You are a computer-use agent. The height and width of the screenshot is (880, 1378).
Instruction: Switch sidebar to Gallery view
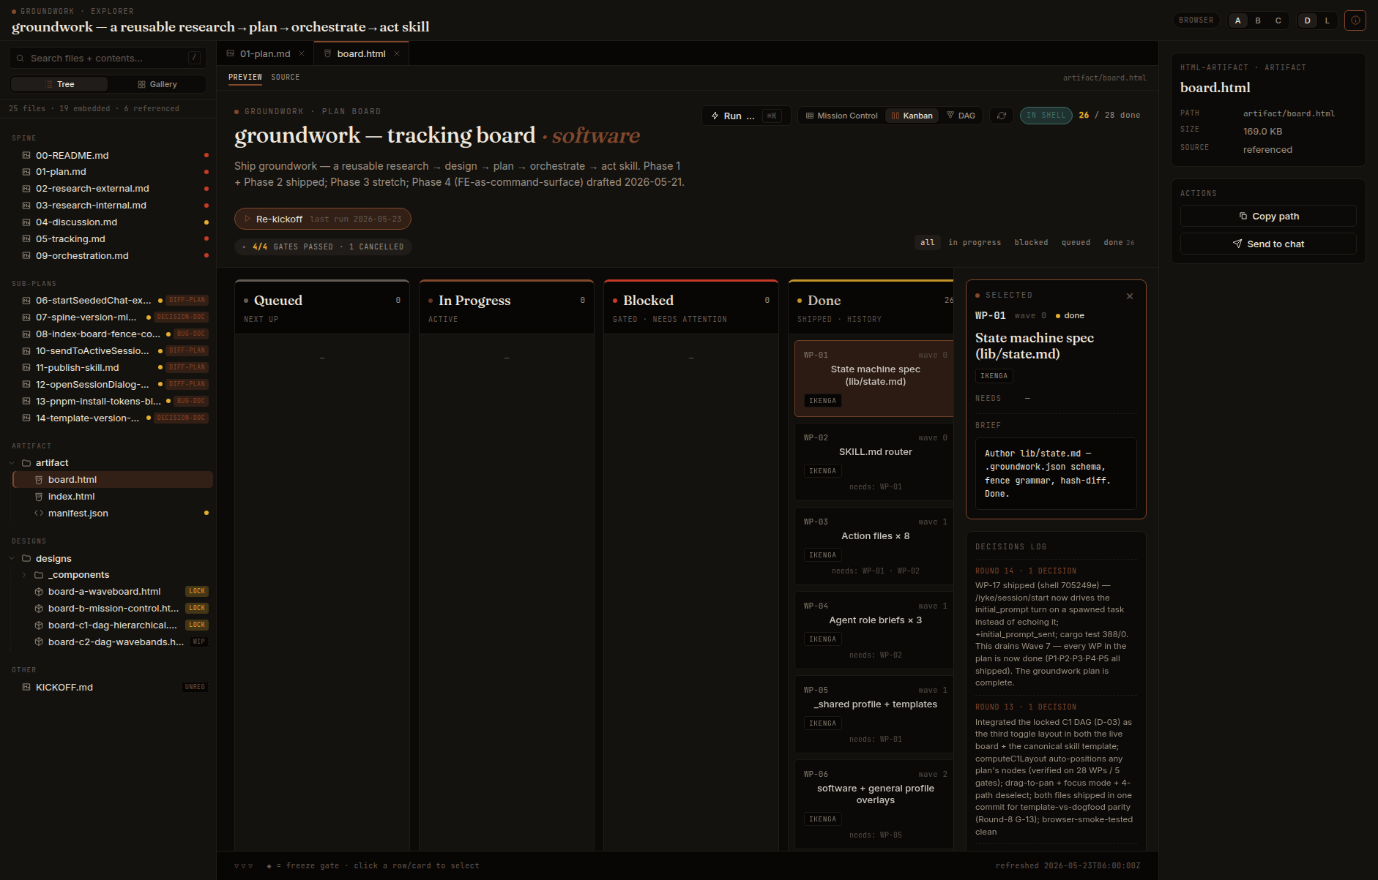tap(157, 84)
